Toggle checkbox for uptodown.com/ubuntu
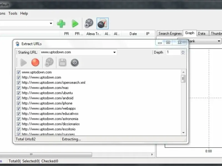The height and width of the screenshot is (166, 222). click(x=18, y=93)
